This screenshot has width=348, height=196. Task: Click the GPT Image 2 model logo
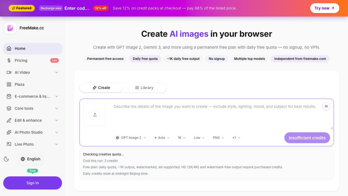(x=117, y=138)
